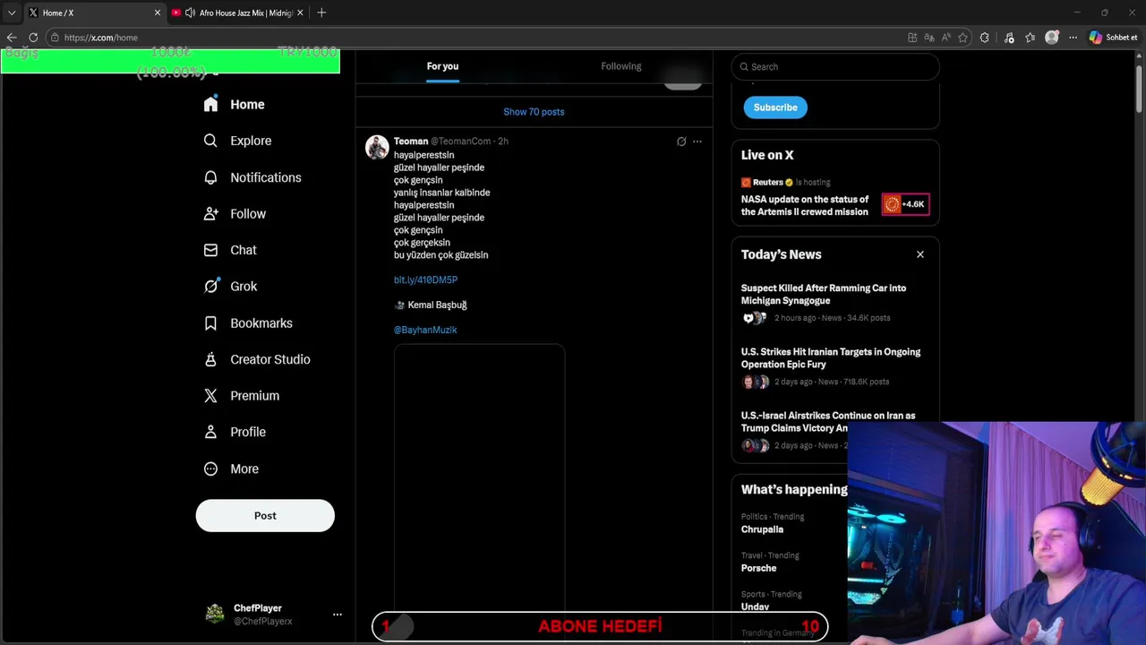Click the browser refresh icon
The width and height of the screenshot is (1146, 645).
[33, 38]
